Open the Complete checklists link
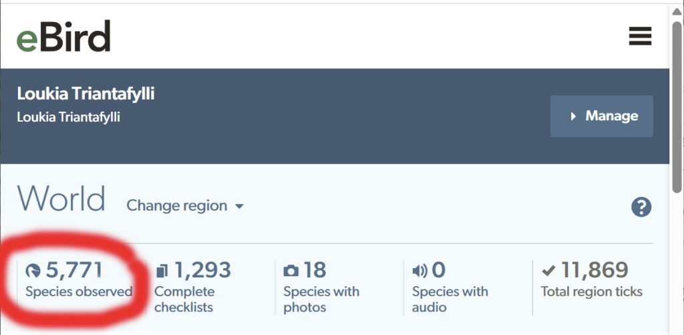Image resolution: width=684 pixels, height=335 pixels. tap(184, 299)
